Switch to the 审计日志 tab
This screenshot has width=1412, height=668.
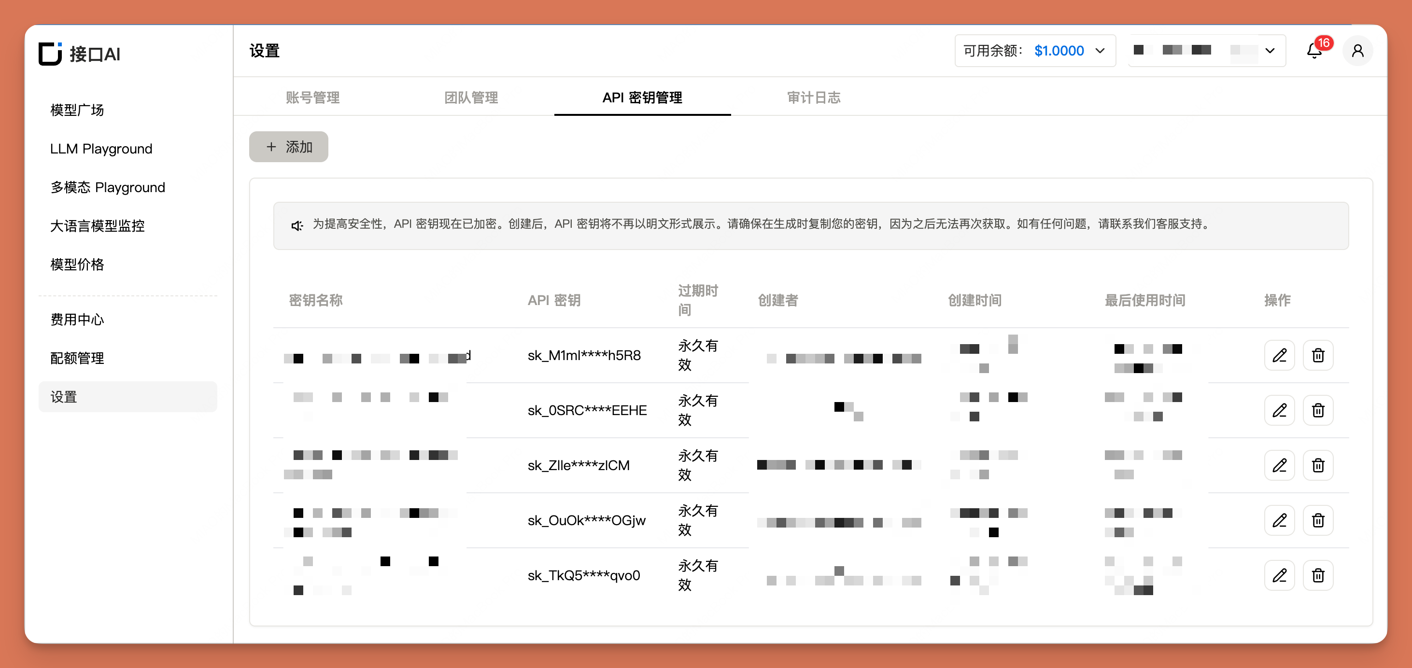pos(813,97)
